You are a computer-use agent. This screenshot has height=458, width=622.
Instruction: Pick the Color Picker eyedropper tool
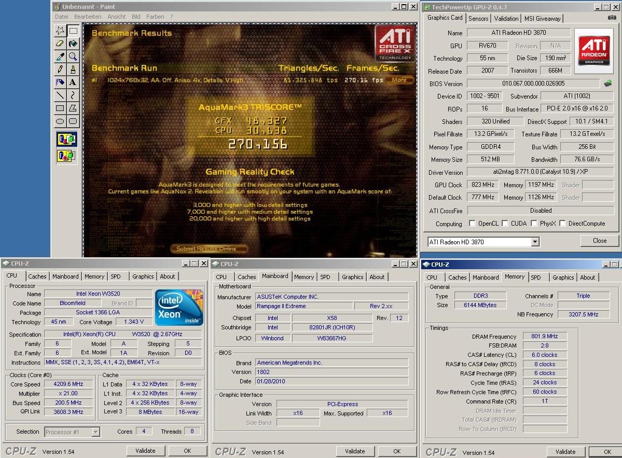point(60,57)
